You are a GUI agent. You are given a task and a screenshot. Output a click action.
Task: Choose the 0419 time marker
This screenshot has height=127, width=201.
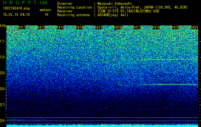click(175, 27)
